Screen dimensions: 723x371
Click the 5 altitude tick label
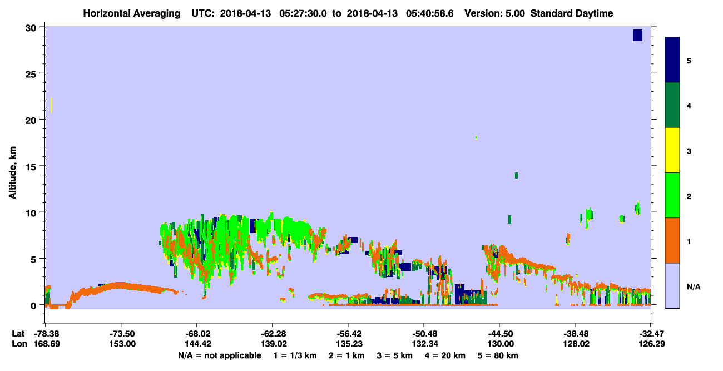click(x=34, y=259)
